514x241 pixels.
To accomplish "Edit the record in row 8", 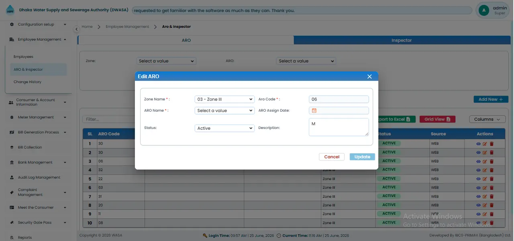I will pyautogui.click(x=485, y=205).
